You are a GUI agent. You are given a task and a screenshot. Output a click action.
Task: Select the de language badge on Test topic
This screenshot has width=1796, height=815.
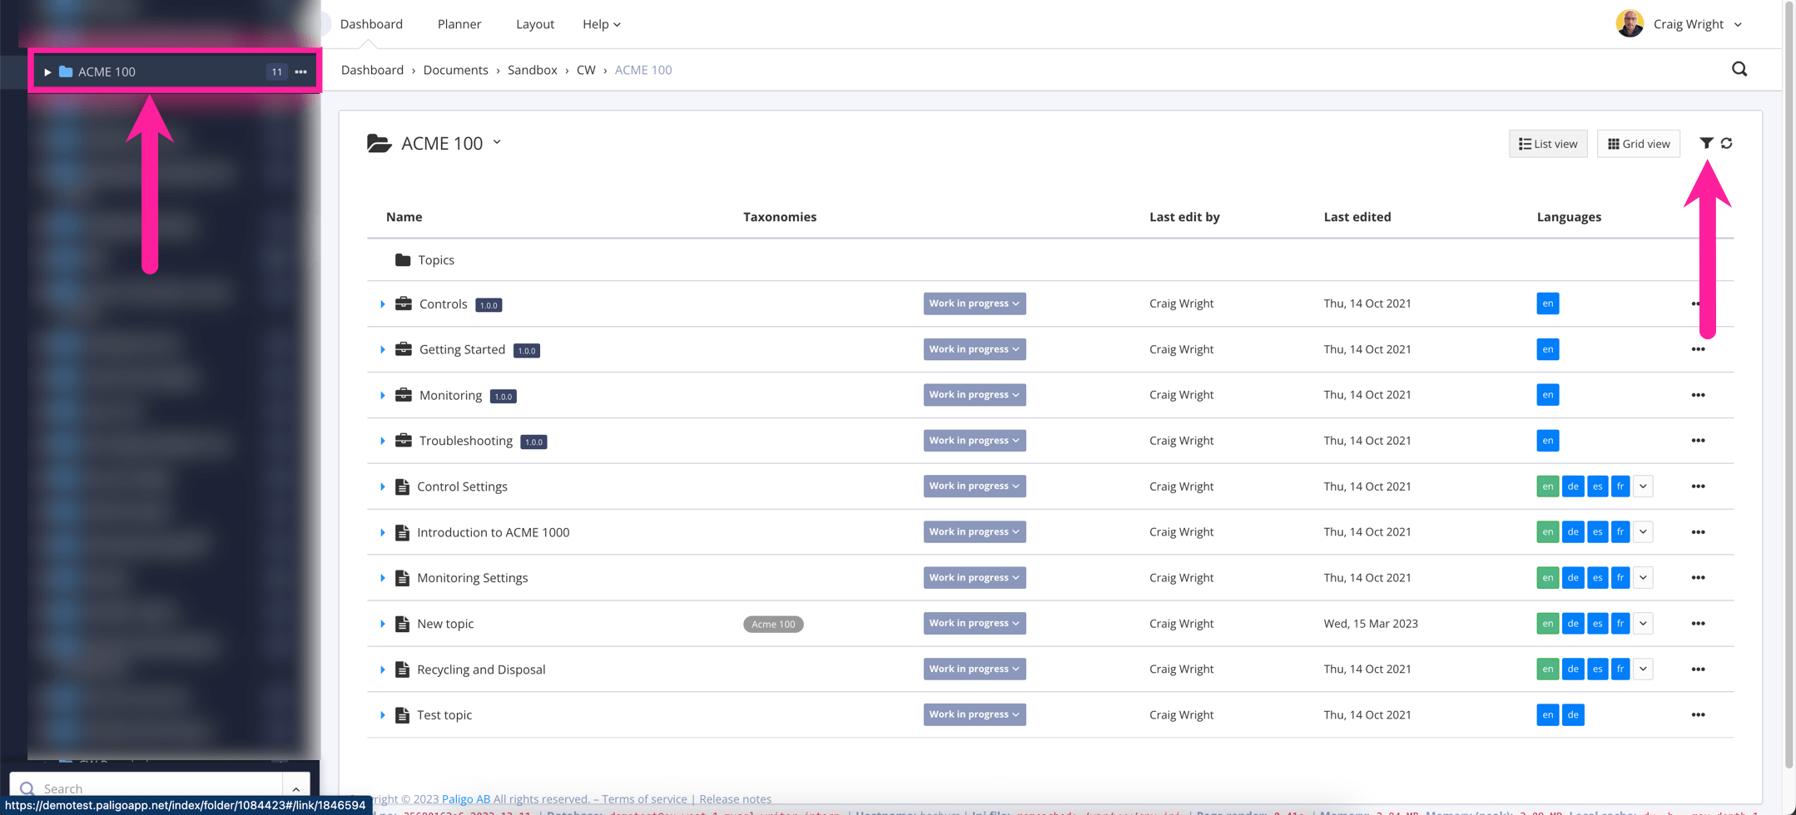(x=1573, y=714)
